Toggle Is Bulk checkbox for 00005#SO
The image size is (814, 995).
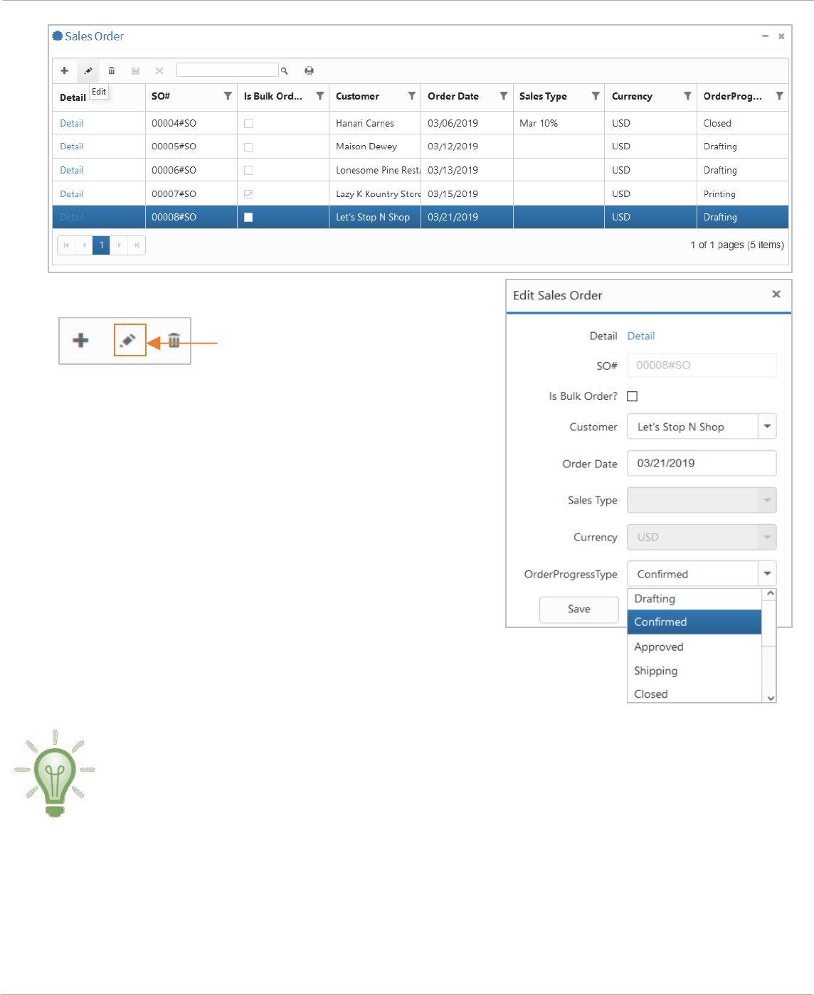(248, 147)
